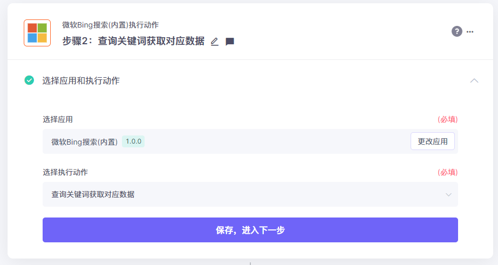Click the 选择执行动作 field label

(x=65, y=172)
